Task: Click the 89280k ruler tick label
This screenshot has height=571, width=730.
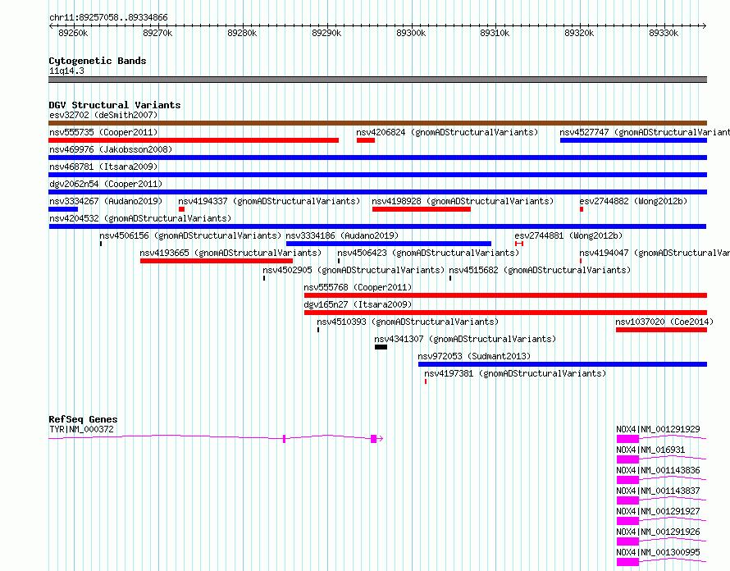Action: click(x=242, y=34)
